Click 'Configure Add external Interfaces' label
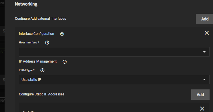213x112 pixels. coord(40,19)
